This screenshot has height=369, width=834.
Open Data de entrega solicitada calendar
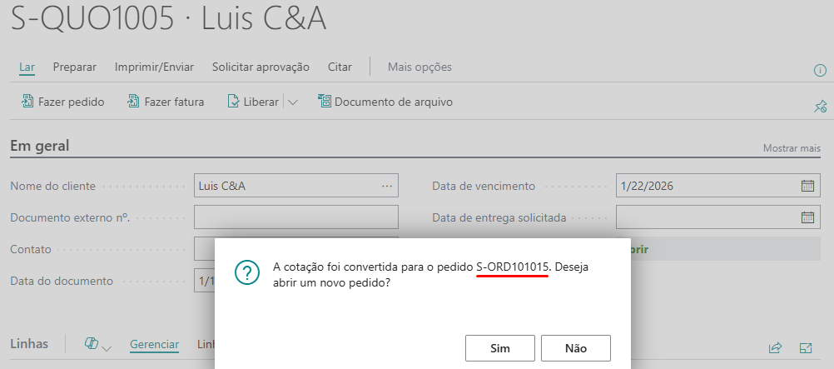point(807,217)
